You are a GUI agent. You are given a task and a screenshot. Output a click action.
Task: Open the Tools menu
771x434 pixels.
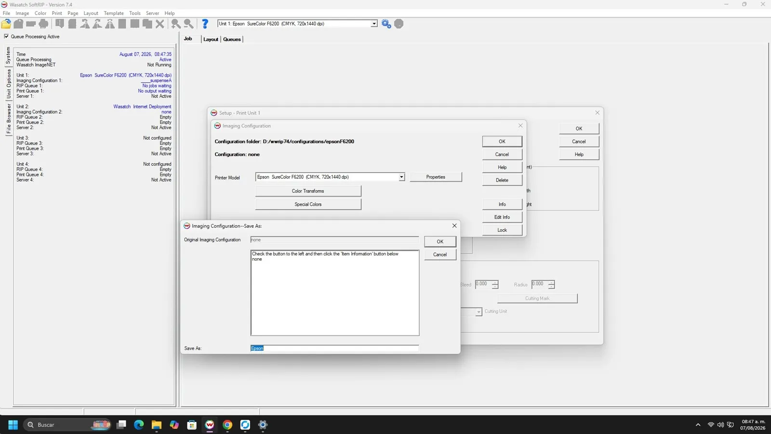pos(135,13)
